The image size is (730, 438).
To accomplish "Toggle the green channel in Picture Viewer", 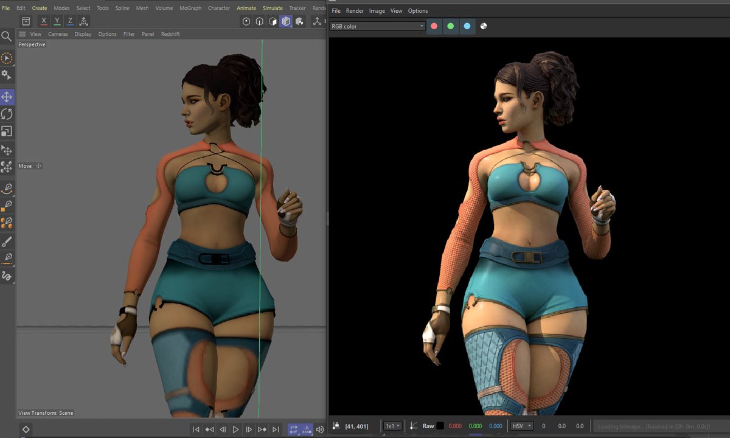I will click(451, 26).
